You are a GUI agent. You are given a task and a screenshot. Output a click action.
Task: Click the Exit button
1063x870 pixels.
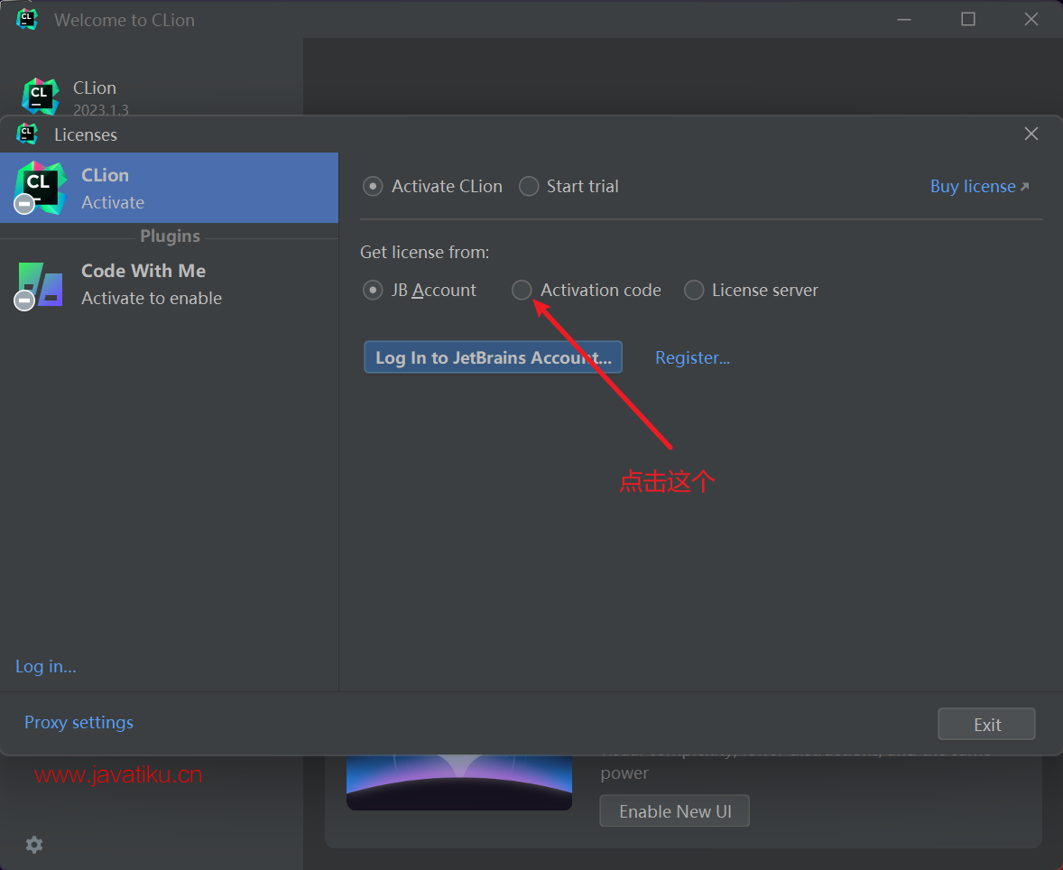pos(986,724)
